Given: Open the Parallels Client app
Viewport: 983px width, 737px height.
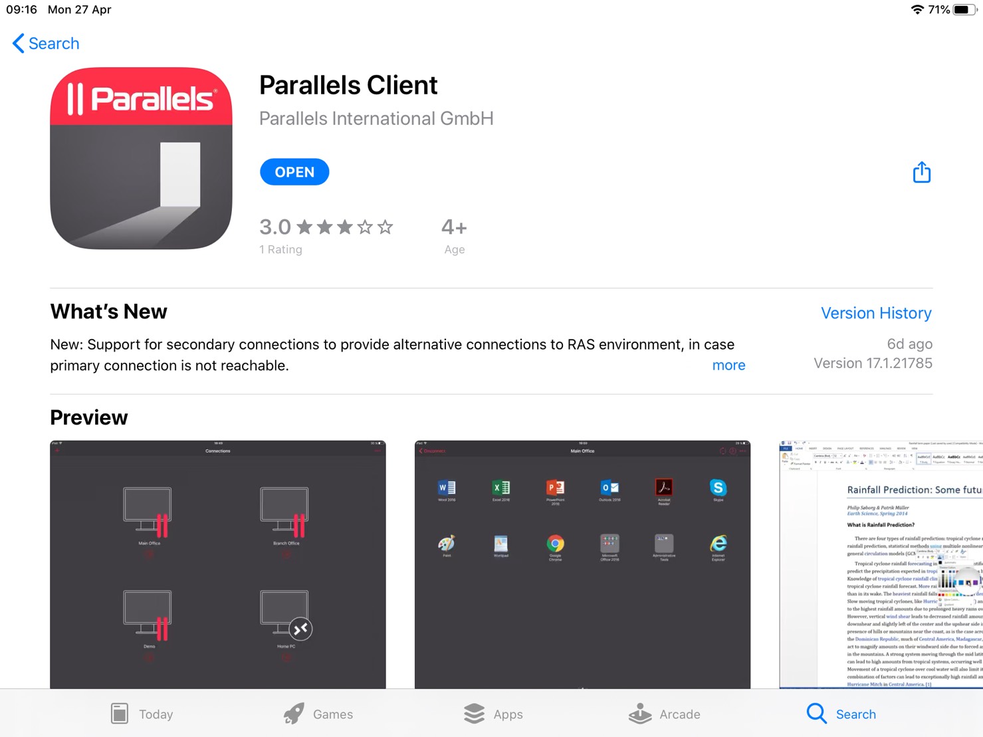Looking at the screenshot, I should tap(294, 172).
